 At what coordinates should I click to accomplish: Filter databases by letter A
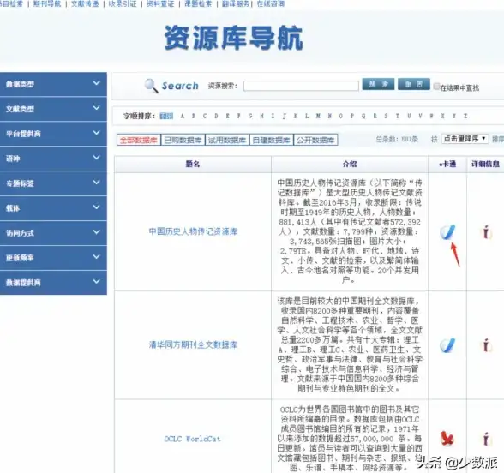[183, 116]
